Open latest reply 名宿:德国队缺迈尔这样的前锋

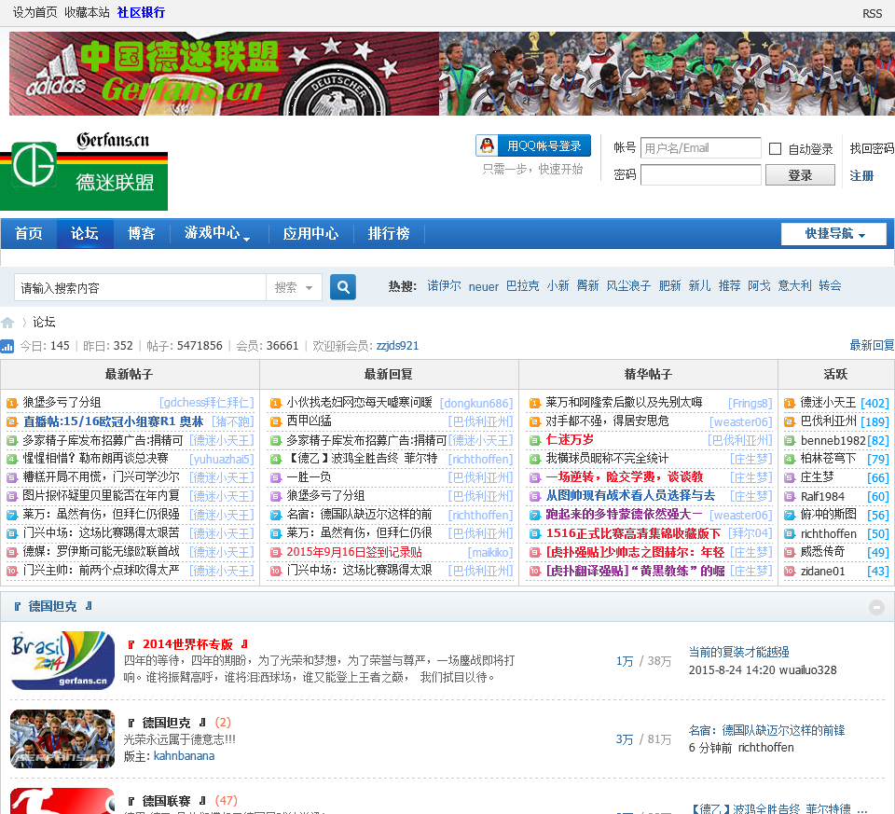click(766, 730)
